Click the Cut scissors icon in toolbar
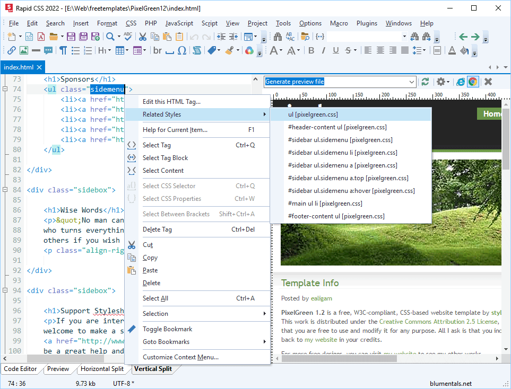 143,37
